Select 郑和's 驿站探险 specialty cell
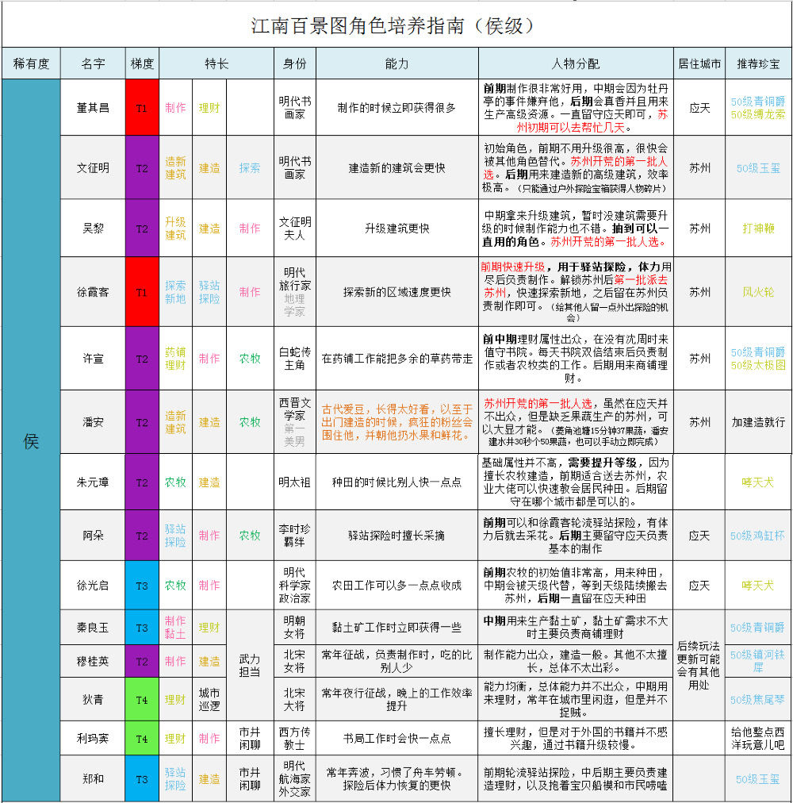This screenshot has height=803, width=793. click(175, 779)
